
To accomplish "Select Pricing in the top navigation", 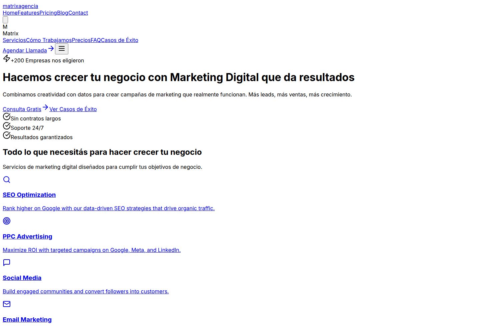I will coord(48,13).
